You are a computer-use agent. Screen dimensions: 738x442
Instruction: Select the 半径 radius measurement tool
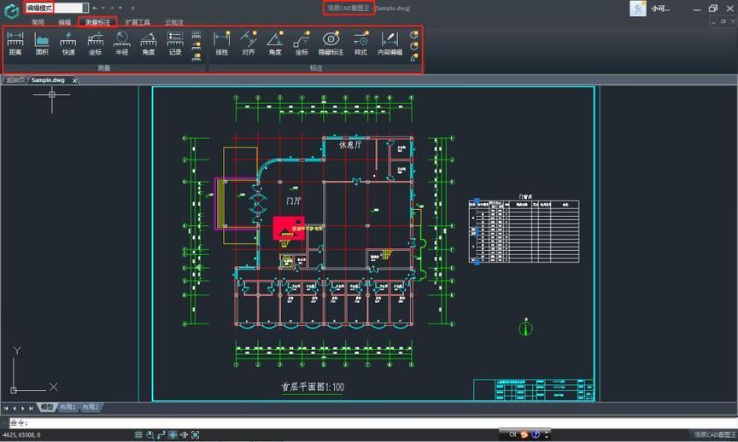click(x=122, y=43)
